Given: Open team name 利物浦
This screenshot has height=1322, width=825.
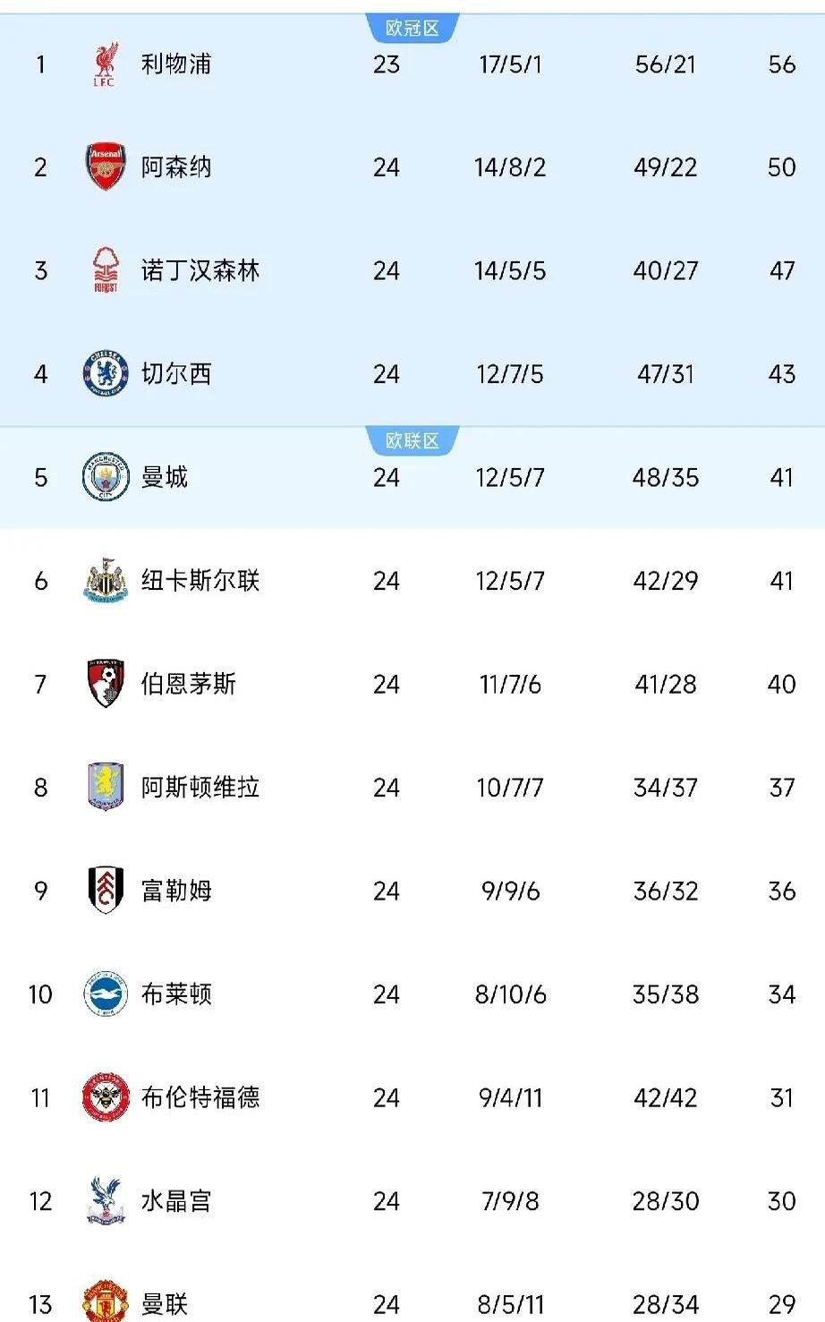Looking at the screenshot, I should tap(176, 64).
